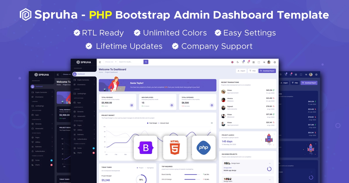
Task: Click the 'Search for results' input field
Action: (x=131, y=62)
